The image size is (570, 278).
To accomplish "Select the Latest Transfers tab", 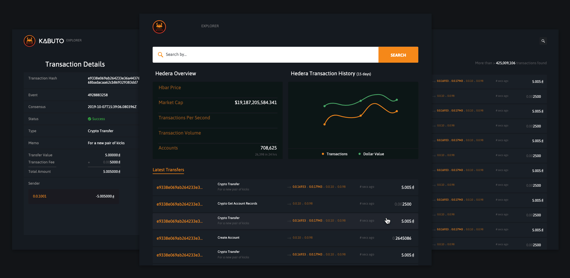I will (x=168, y=170).
